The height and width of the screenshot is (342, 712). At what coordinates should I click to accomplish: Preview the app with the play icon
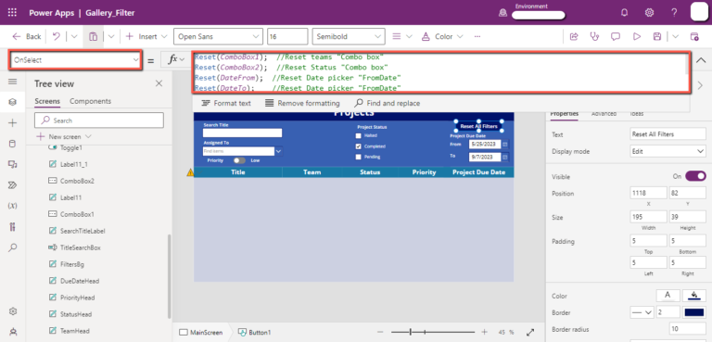[x=637, y=36]
